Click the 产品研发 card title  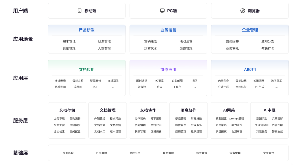tap(87, 30)
